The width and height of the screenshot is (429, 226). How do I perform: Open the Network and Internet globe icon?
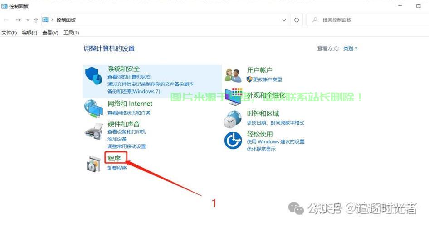(x=93, y=108)
